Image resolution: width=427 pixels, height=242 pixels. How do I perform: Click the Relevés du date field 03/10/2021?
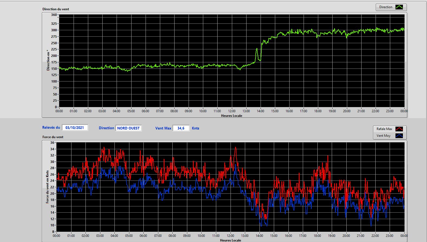tap(75, 128)
